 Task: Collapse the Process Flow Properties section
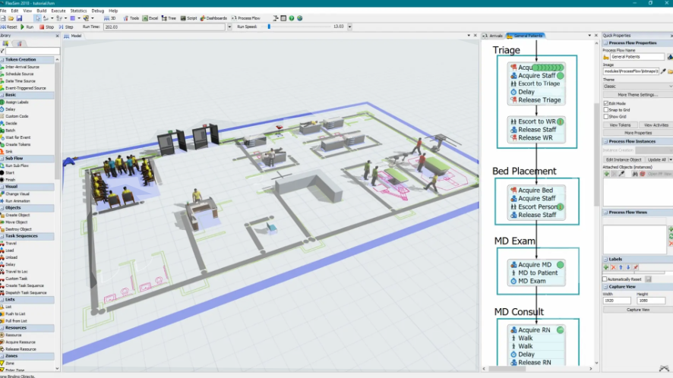coord(605,43)
